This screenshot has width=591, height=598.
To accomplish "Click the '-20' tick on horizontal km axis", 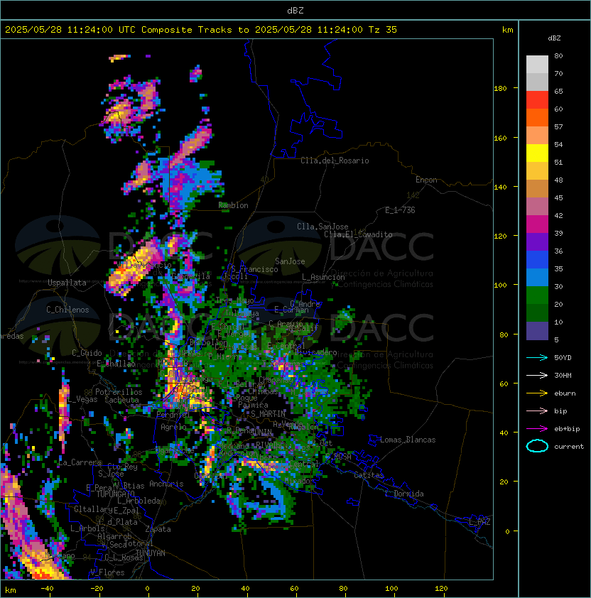I will pyautogui.click(x=97, y=589).
